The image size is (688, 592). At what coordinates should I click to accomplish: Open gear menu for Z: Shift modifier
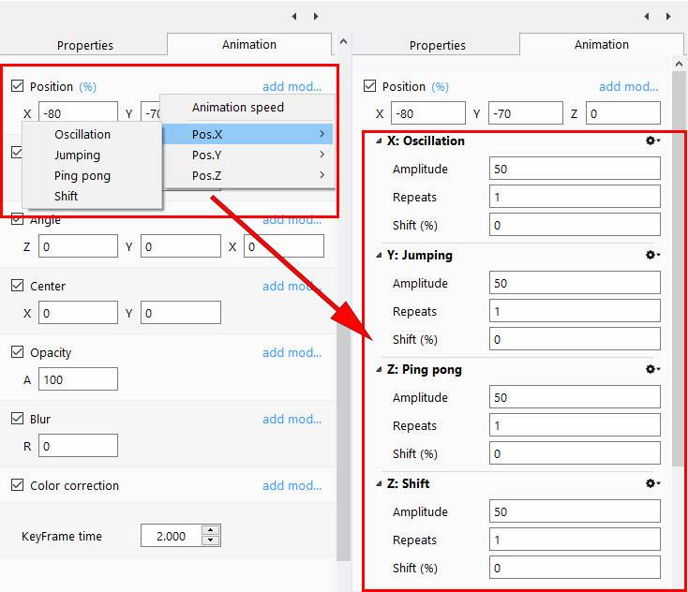click(x=652, y=484)
